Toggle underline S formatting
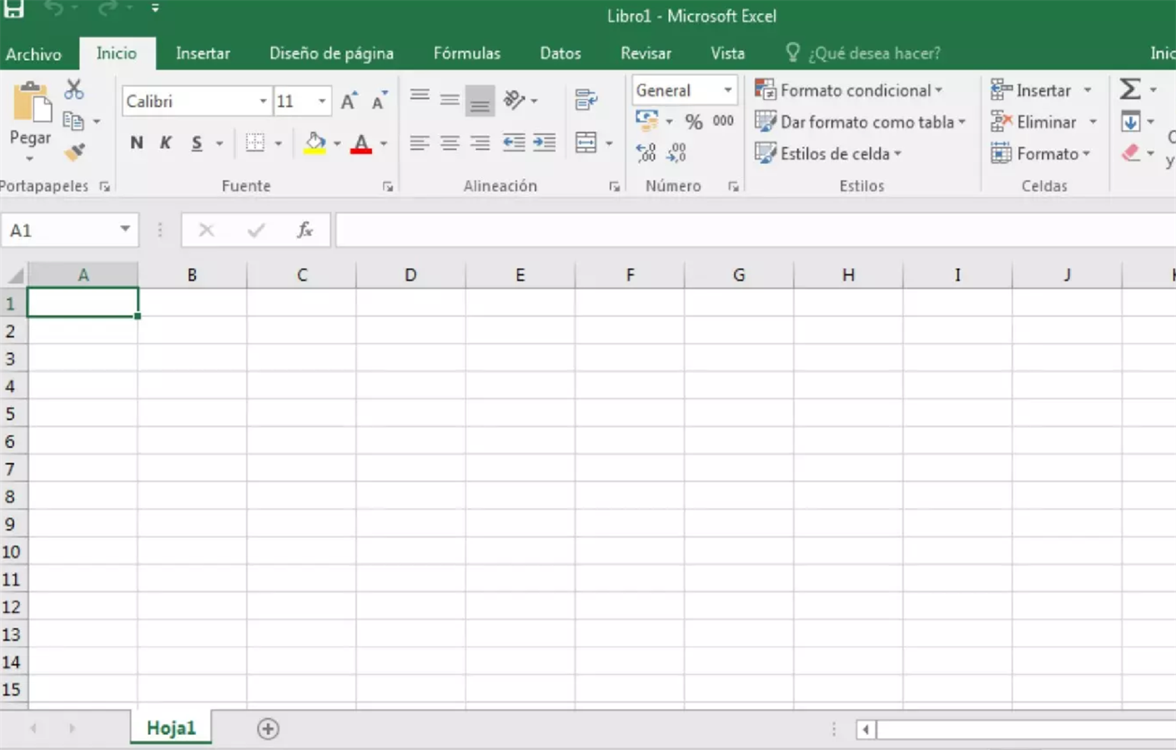The image size is (1176, 750). [x=197, y=143]
